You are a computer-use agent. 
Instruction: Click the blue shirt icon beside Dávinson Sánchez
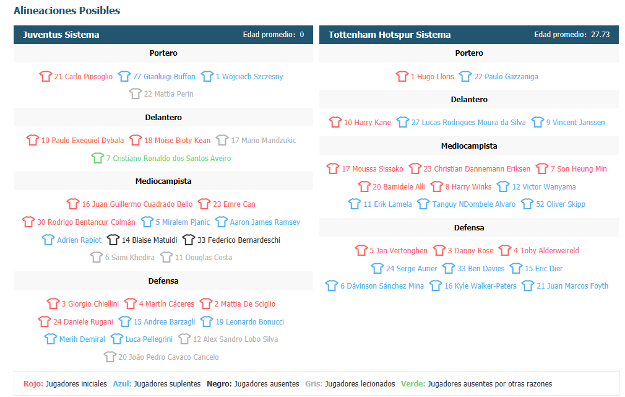332,286
